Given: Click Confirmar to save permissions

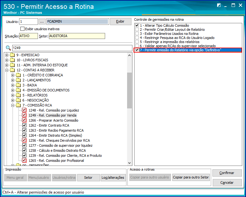Looking at the screenshot, I should (227, 173).
